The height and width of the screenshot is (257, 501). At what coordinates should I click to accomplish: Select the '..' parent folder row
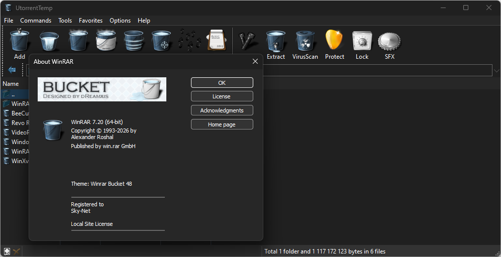pyautogui.click(x=15, y=94)
